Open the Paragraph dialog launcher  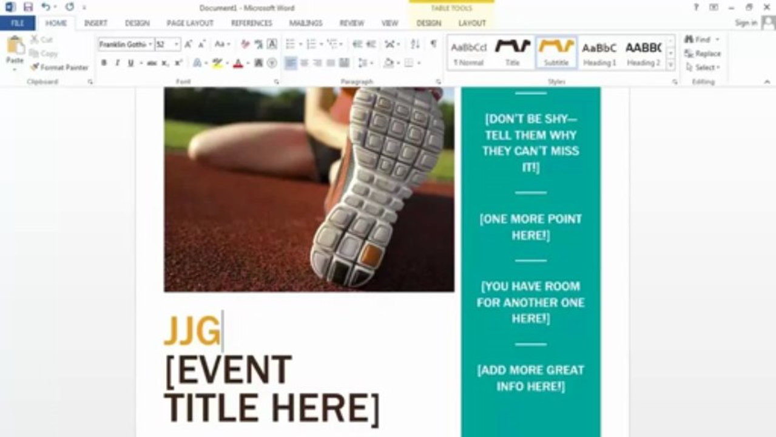click(x=439, y=81)
